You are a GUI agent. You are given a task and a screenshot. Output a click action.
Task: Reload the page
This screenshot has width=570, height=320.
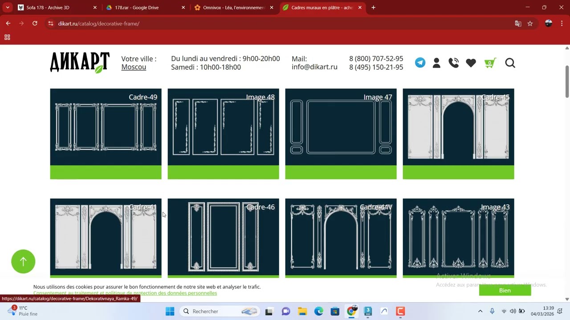35,24
